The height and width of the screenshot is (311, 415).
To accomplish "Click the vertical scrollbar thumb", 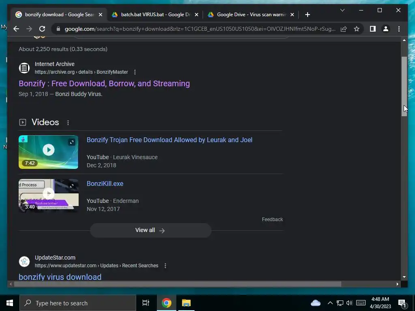I will (x=404, y=87).
